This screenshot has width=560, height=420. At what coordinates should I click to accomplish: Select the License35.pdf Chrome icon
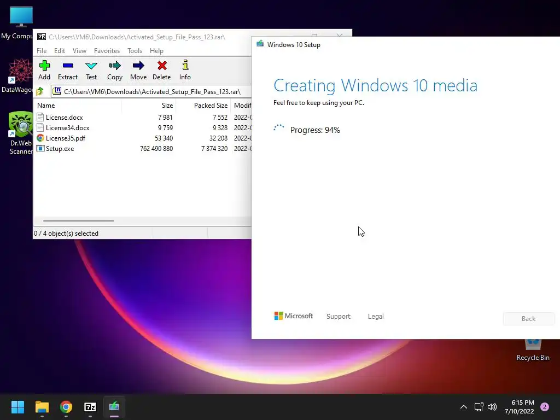[40, 138]
